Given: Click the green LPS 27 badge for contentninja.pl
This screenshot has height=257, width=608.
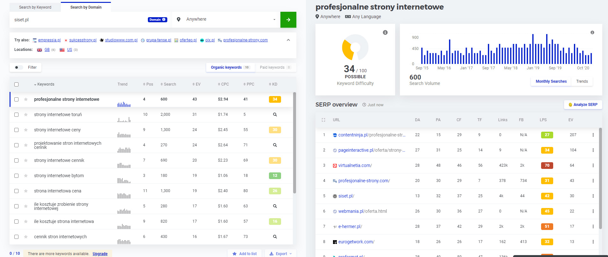Looking at the screenshot, I should [547, 135].
